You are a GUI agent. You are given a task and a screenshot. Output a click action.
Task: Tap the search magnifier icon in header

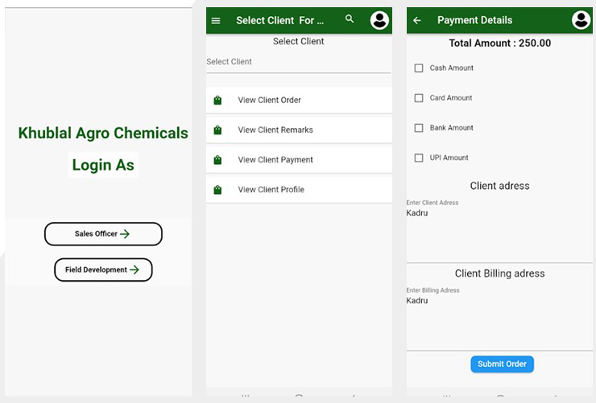pyautogui.click(x=350, y=19)
